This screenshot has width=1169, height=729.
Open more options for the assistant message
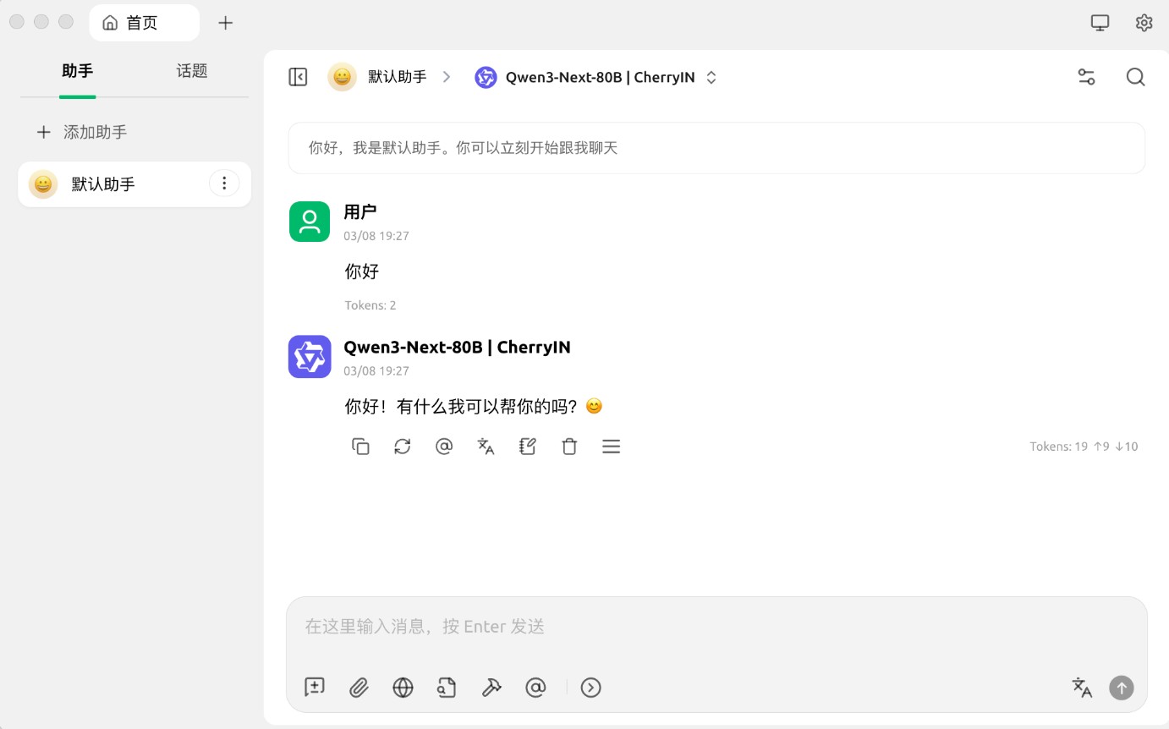click(x=611, y=446)
